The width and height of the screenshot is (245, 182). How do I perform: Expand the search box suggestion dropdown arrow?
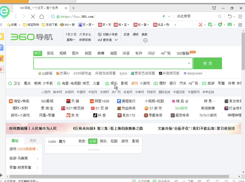(189, 63)
